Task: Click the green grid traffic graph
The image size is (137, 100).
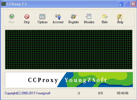Action: (69, 50)
